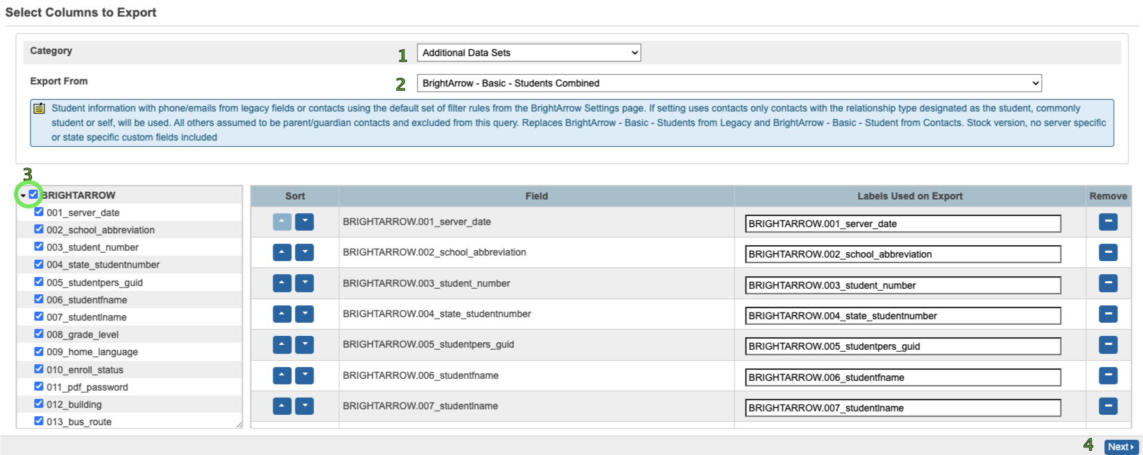Click the 008_grade_level tree label

(x=83, y=334)
